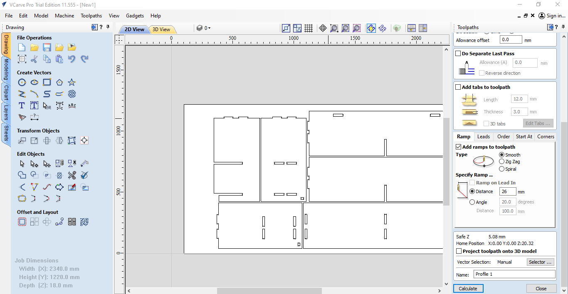Open the Offset Vectors tool
The image size is (568, 294).
click(22, 222)
